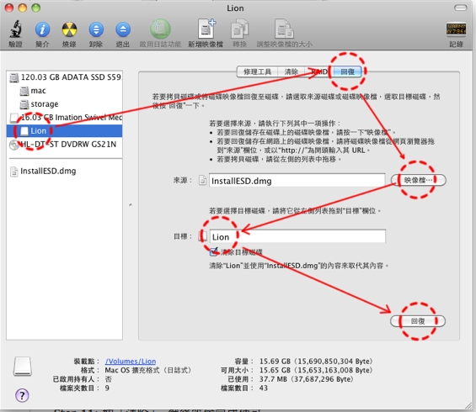Switch to the First Aid (修理工具) tab

click(x=257, y=71)
